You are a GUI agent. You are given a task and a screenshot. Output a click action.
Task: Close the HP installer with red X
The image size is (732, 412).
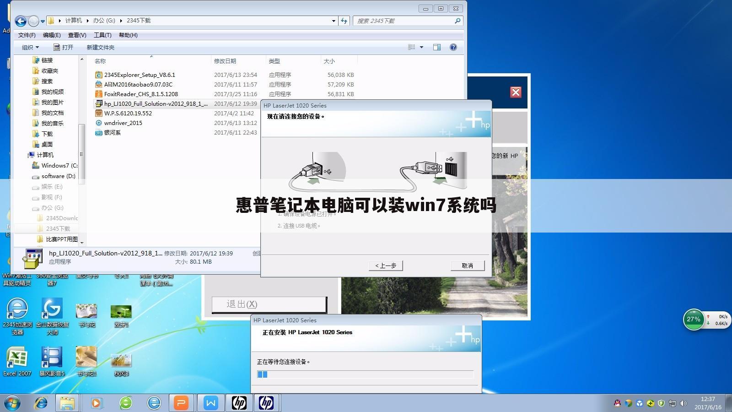(516, 92)
